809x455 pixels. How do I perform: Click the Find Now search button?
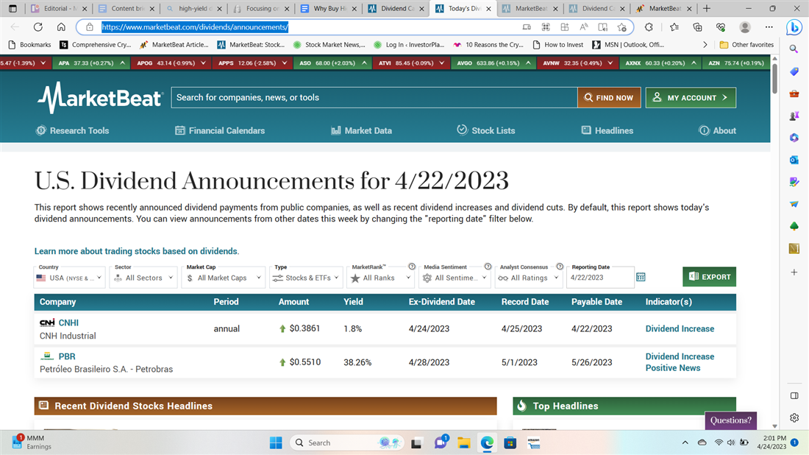pos(609,97)
